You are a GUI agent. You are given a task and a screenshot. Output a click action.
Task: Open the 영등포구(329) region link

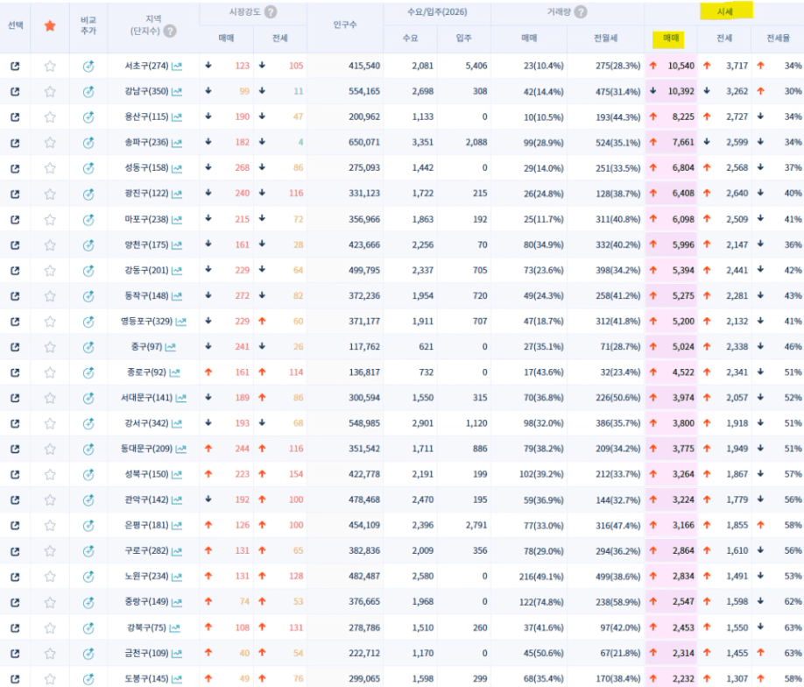click(145, 322)
